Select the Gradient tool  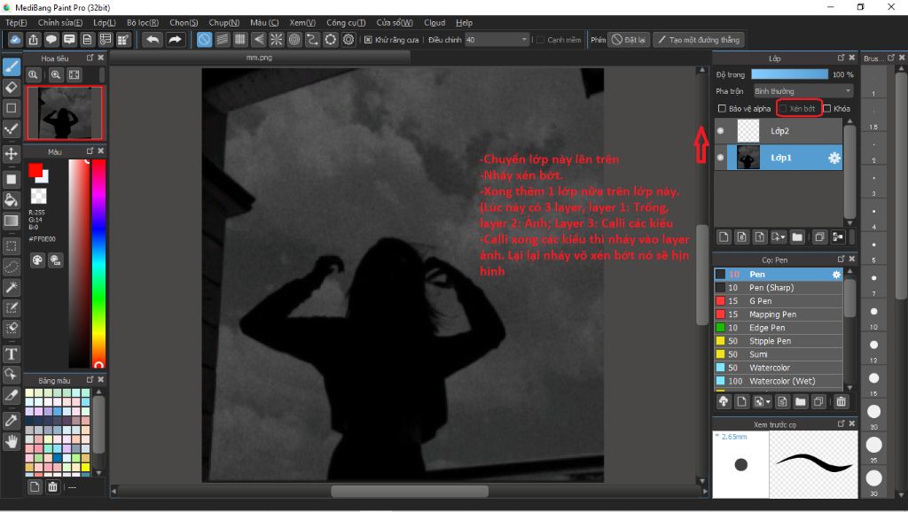(x=12, y=221)
